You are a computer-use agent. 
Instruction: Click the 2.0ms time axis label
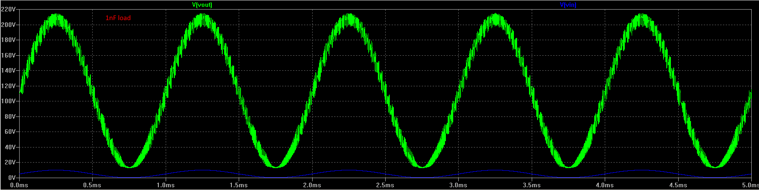click(x=312, y=185)
